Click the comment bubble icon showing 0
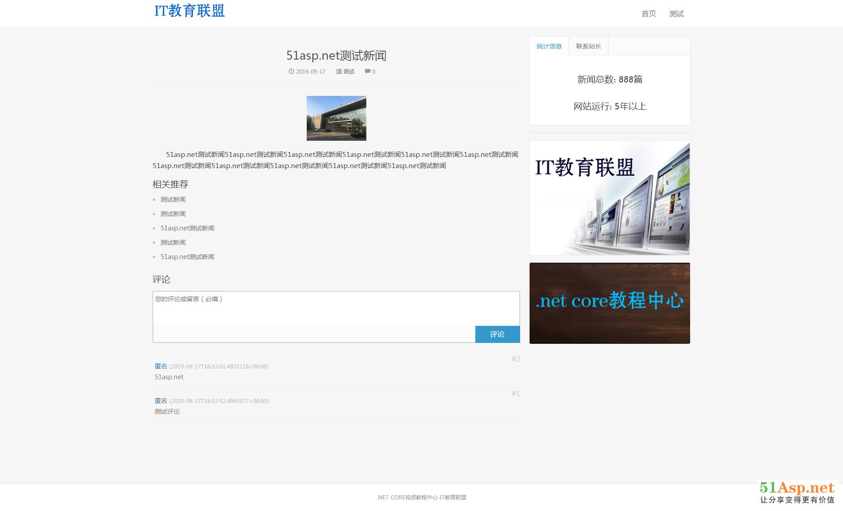Viewport: 843px width, 511px height. 368,71
